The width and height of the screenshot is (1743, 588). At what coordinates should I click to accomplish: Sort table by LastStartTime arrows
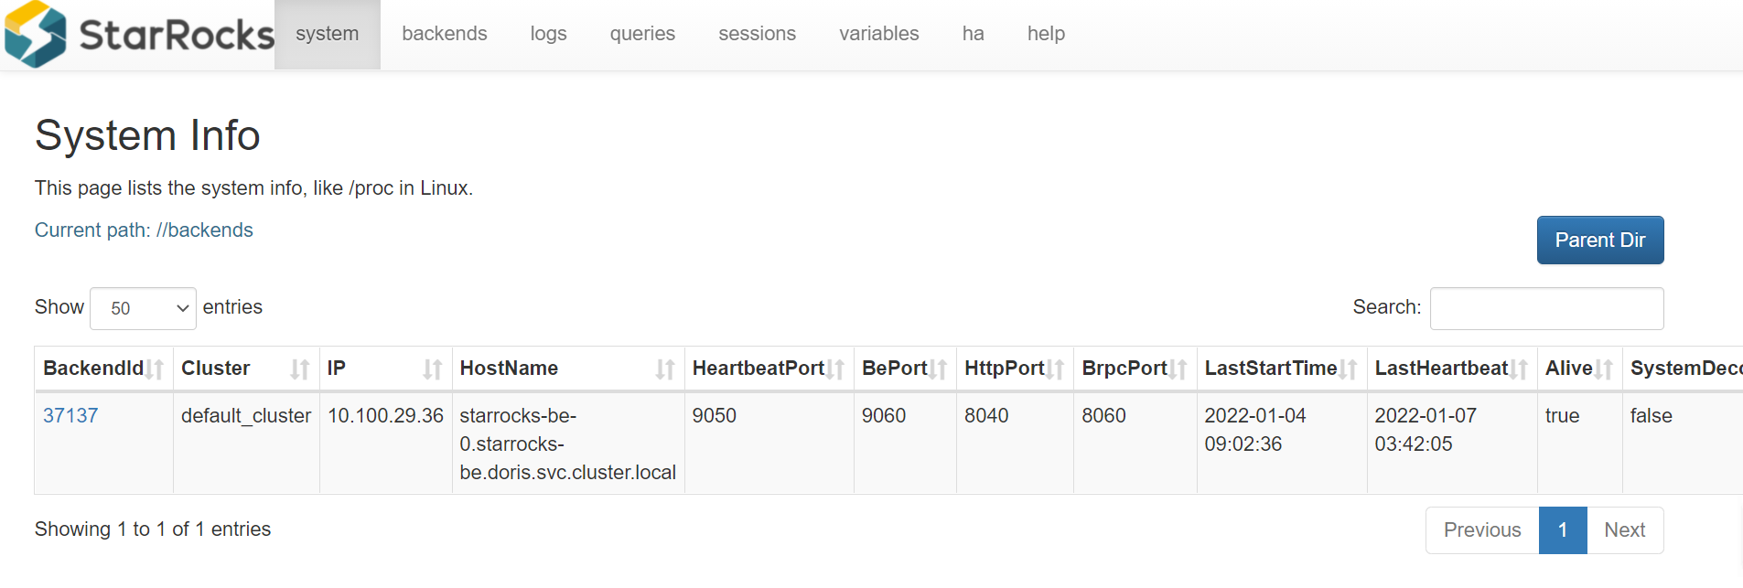click(1348, 369)
